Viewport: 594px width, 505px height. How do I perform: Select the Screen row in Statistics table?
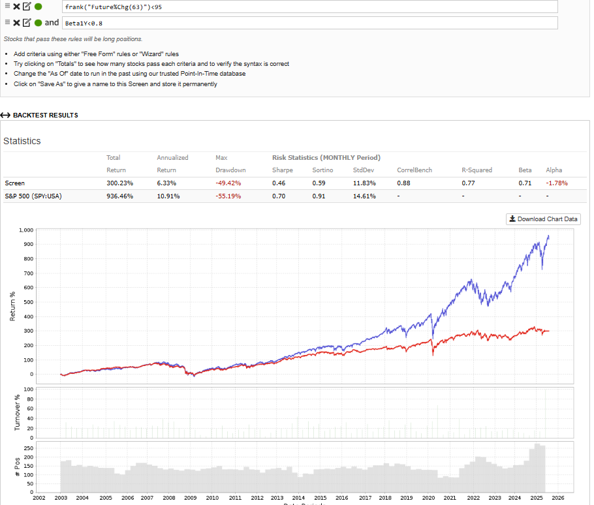point(14,183)
